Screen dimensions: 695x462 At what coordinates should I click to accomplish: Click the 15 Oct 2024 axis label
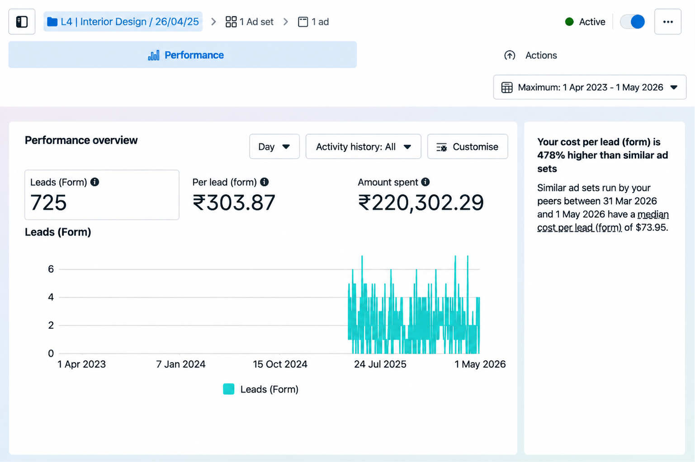280,364
